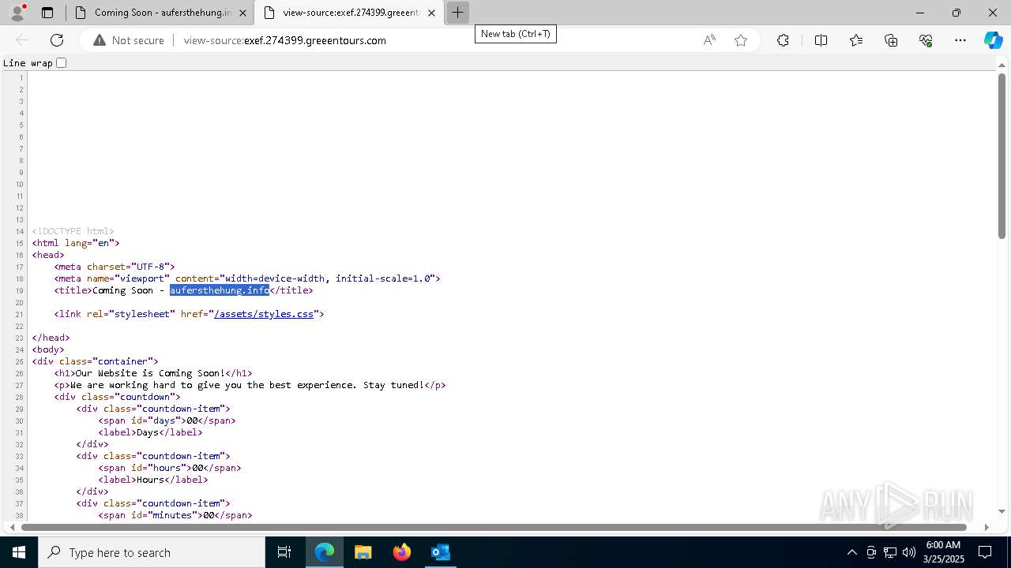The image size is (1011, 568).
Task: Click the 'Our Website is Coming Soon!' heading text
Action: coord(150,373)
